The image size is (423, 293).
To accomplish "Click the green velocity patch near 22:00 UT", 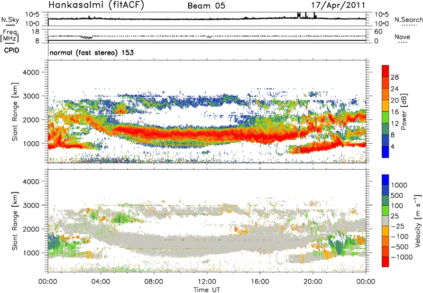I will coord(338,245).
